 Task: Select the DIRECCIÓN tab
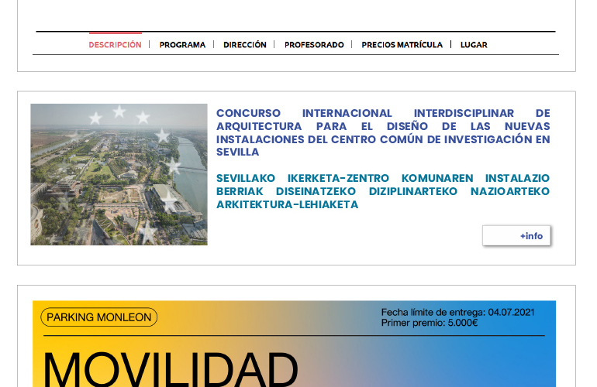coord(245,45)
